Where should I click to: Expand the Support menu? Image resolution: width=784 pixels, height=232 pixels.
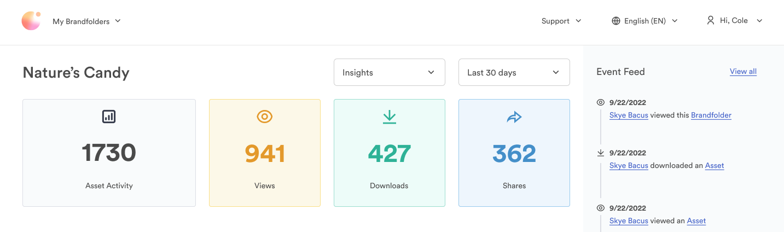[561, 21]
